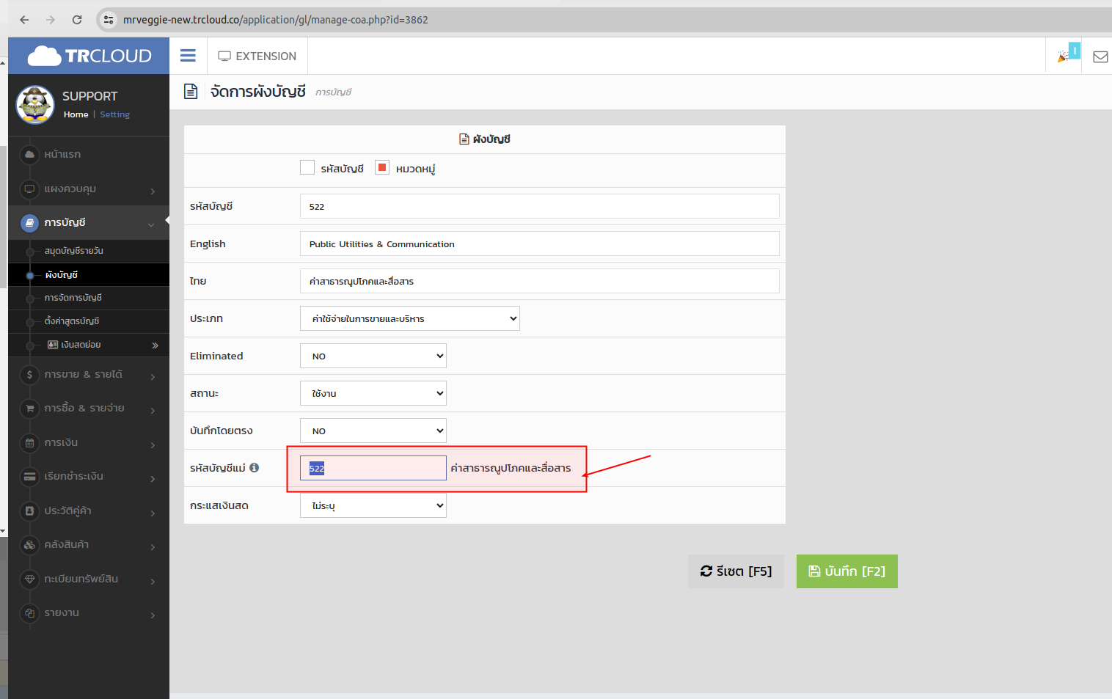
Task: Expand the การขาย & รายได้ chevron
Action: point(153,376)
